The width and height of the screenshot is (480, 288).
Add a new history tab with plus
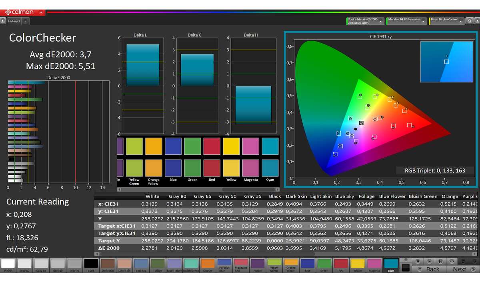click(25, 21)
